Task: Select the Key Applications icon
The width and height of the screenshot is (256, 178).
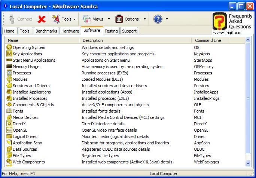Action: (9, 54)
